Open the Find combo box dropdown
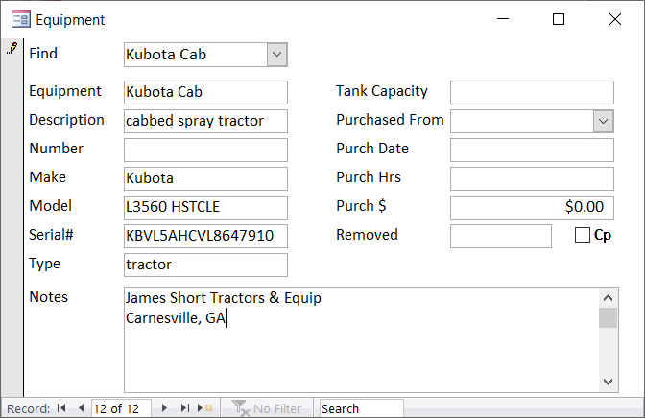Image resolution: width=645 pixels, height=418 pixels. [277, 55]
